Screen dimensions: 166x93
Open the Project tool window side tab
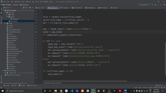pos(1,10)
